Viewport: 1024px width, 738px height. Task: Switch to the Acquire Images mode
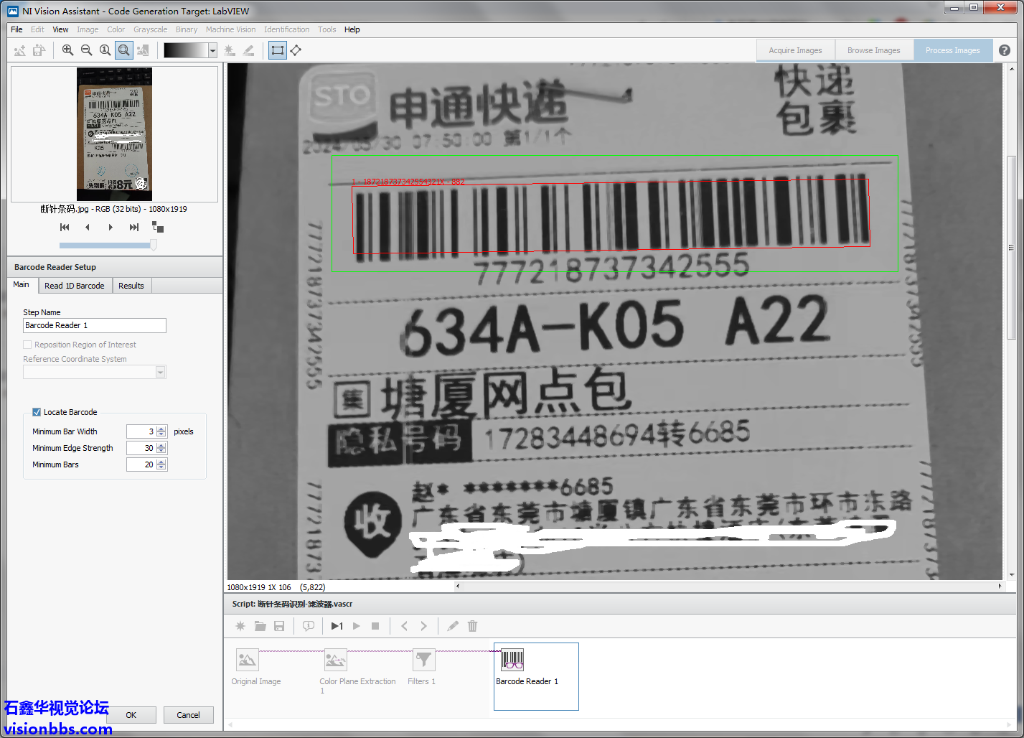pyautogui.click(x=795, y=50)
